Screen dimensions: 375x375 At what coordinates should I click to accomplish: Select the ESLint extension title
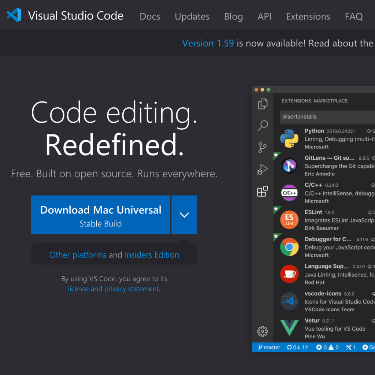[313, 212]
